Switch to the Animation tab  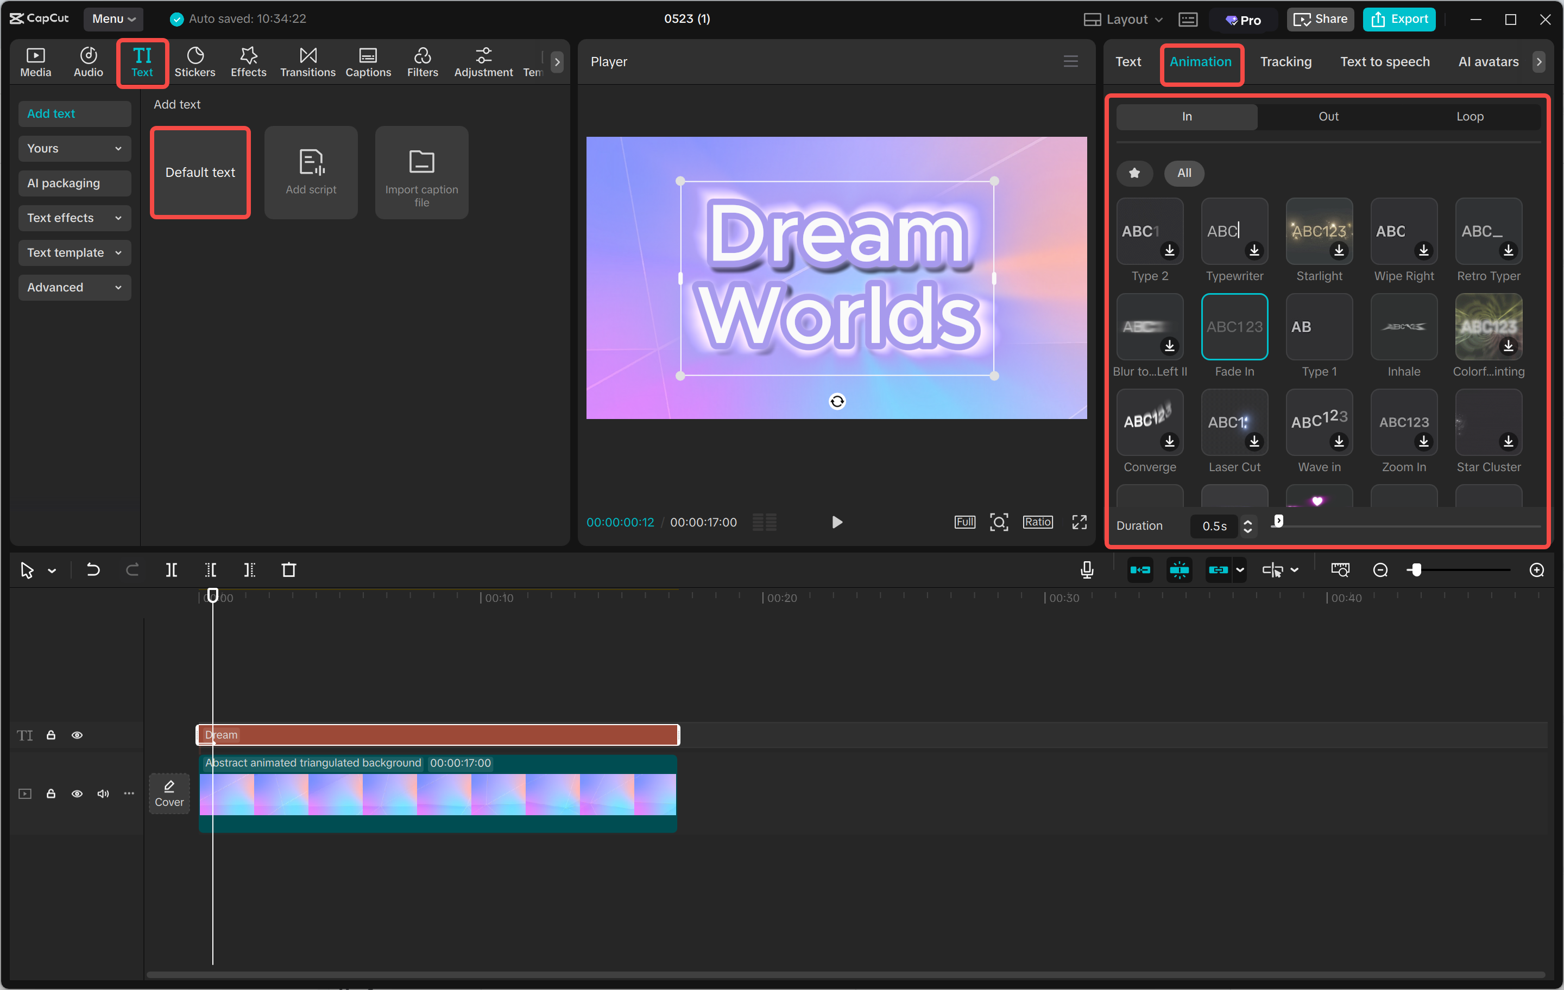(x=1201, y=62)
